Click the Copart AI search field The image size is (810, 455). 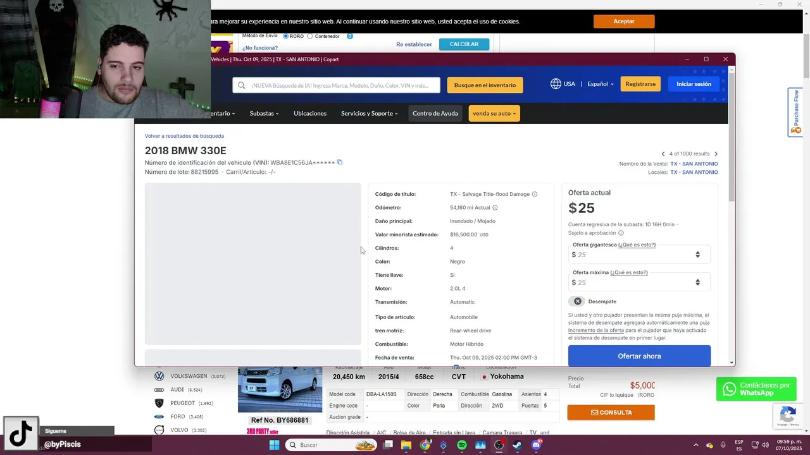337,85
